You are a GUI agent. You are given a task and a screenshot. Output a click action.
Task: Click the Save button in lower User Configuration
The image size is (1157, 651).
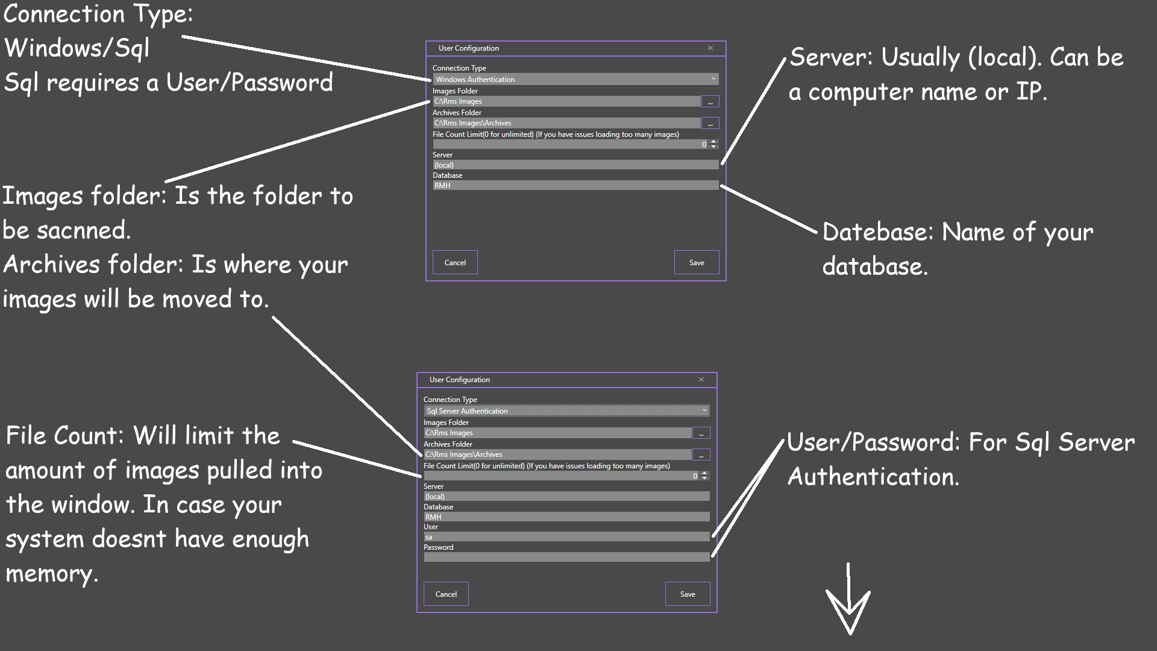tap(686, 594)
